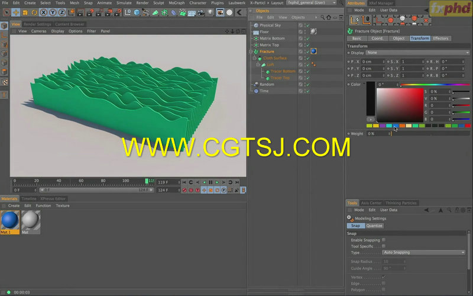Screen dimensions: 473x296
Task: Play animation forwards
Action: tap(217, 182)
